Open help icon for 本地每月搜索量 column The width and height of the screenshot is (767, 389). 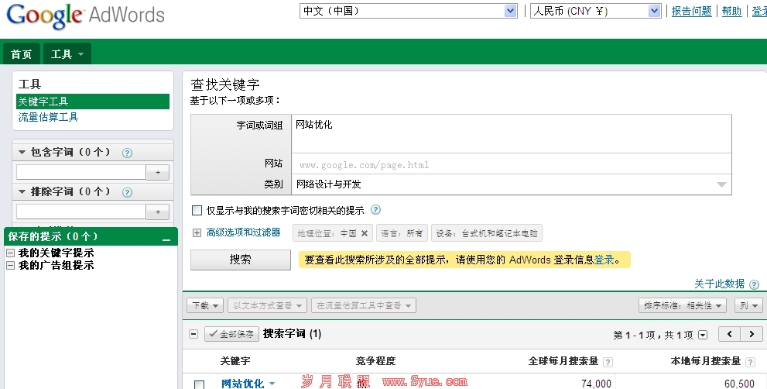pos(750,362)
